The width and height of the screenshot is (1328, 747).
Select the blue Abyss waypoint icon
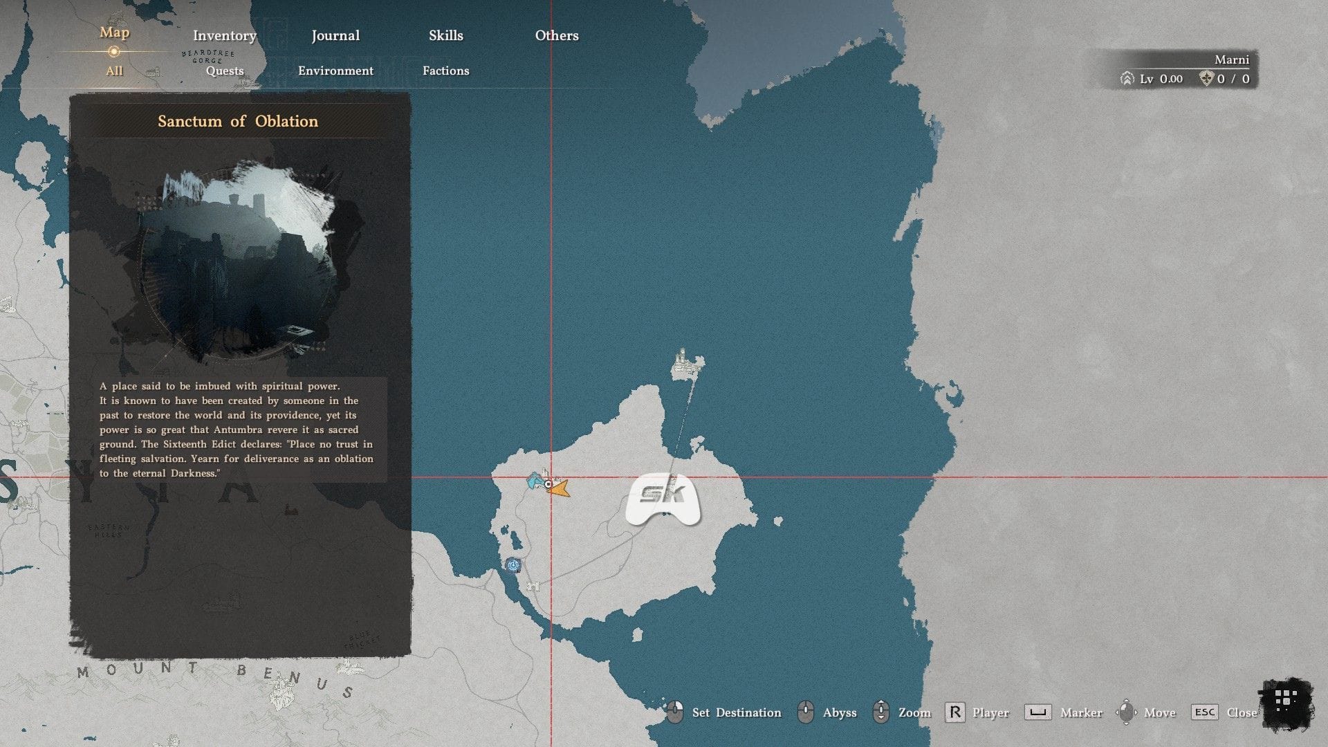click(513, 565)
